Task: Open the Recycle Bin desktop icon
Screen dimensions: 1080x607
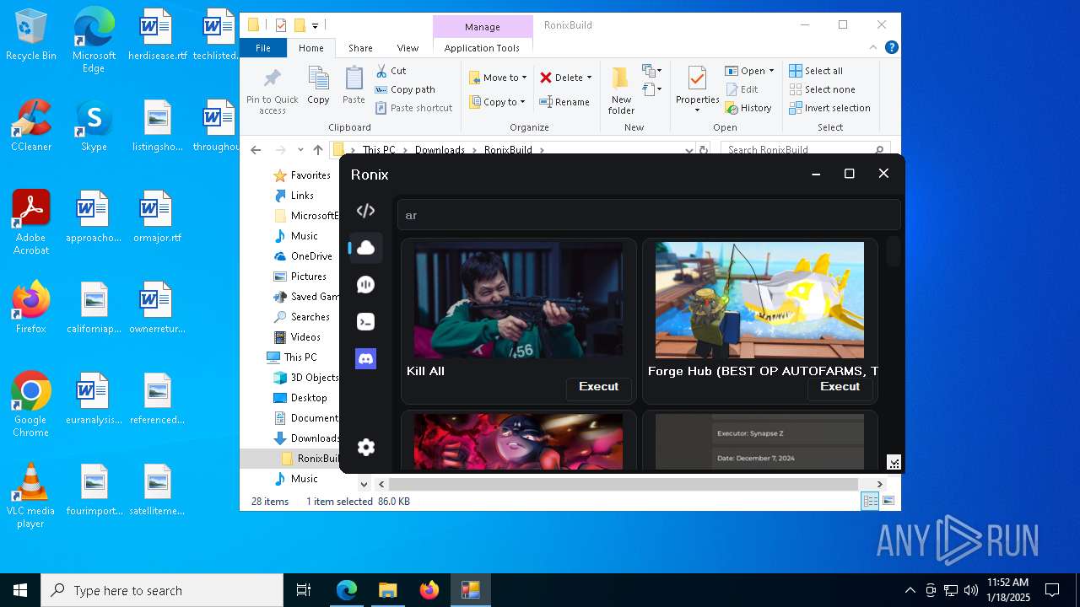Action: [30, 35]
